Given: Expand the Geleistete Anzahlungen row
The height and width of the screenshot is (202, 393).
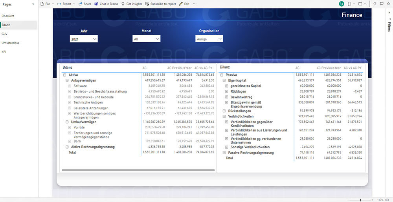Looking at the screenshot, I should 70,108.
